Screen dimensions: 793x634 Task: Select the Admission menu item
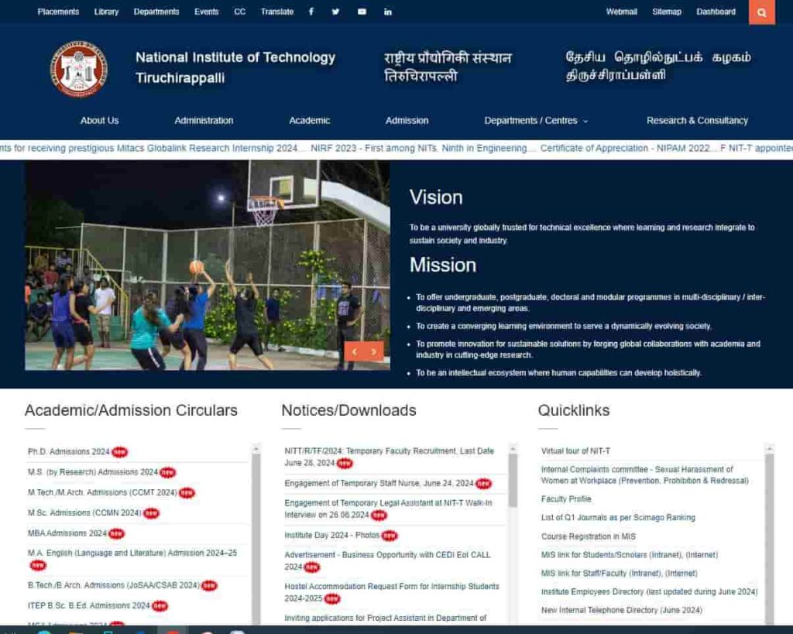coord(407,121)
